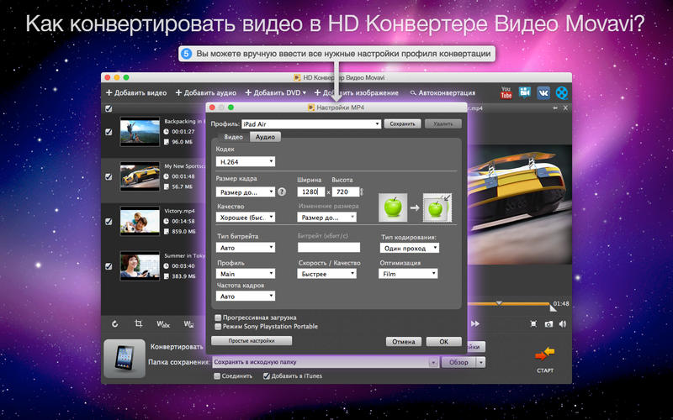Image resolution: width=673 pixels, height=420 pixels.
Task: Click the Битрейт input field
Action: pos(329,247)
